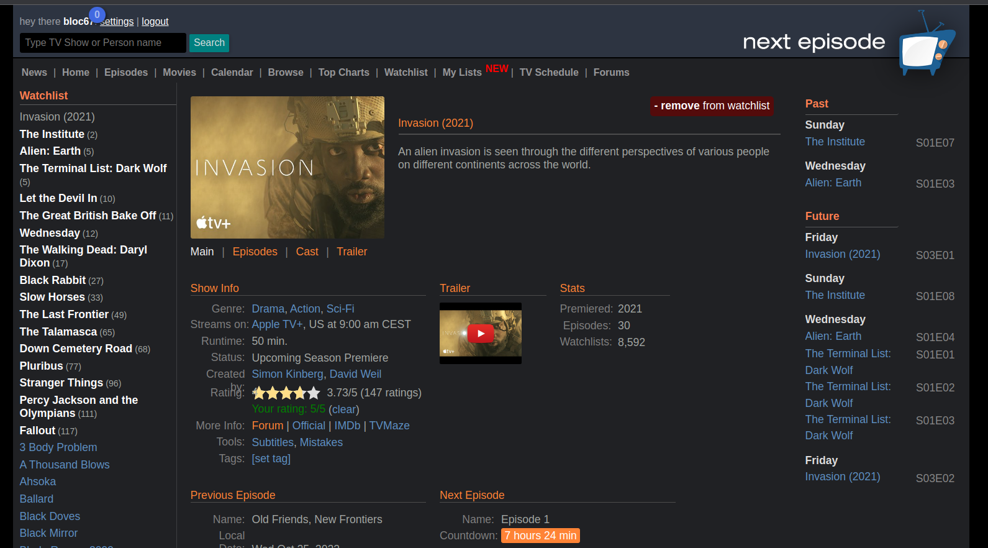Open Pluribus in the watchlist
This screenshot has height=548, width=988.
coord(42,366)
